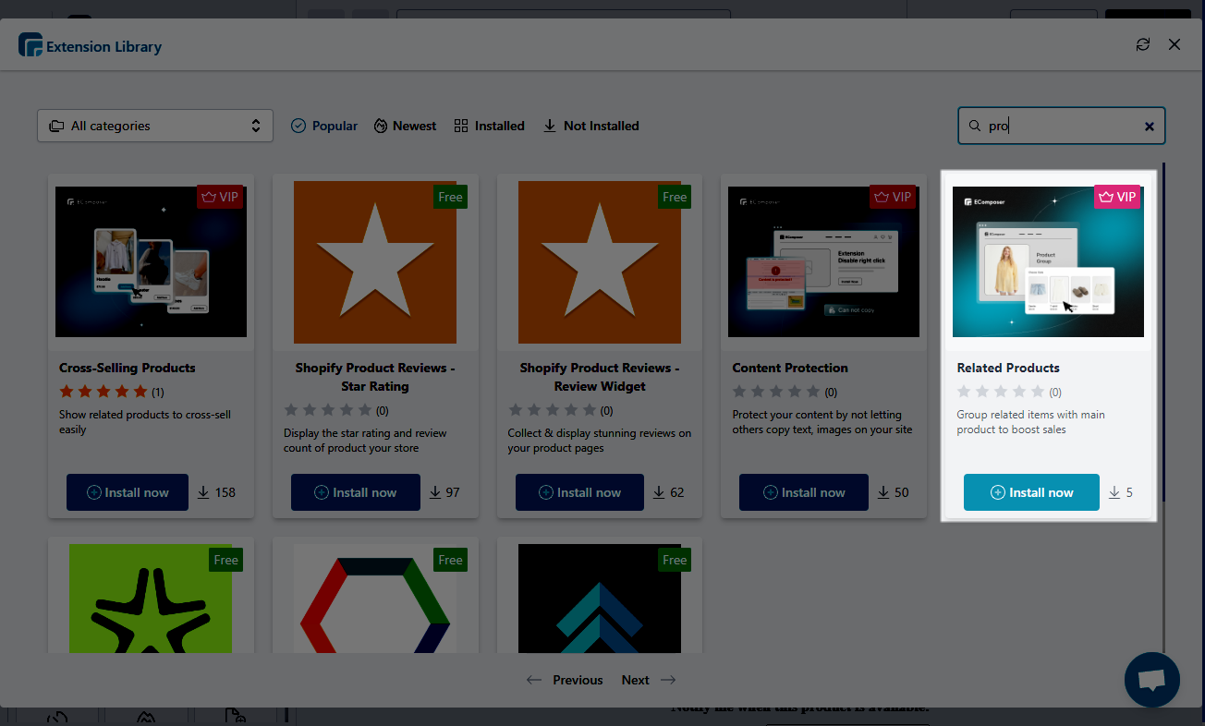Screen dimensions: 1205x726
Task: Click the refresh icon in Extension Library header
Action: coord(1143,44)
